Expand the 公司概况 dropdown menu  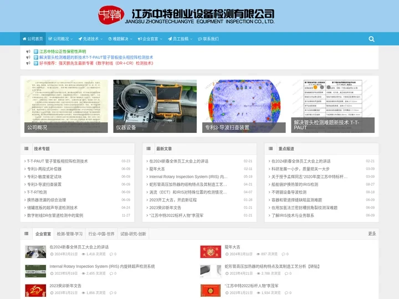[x=60, y=39]
